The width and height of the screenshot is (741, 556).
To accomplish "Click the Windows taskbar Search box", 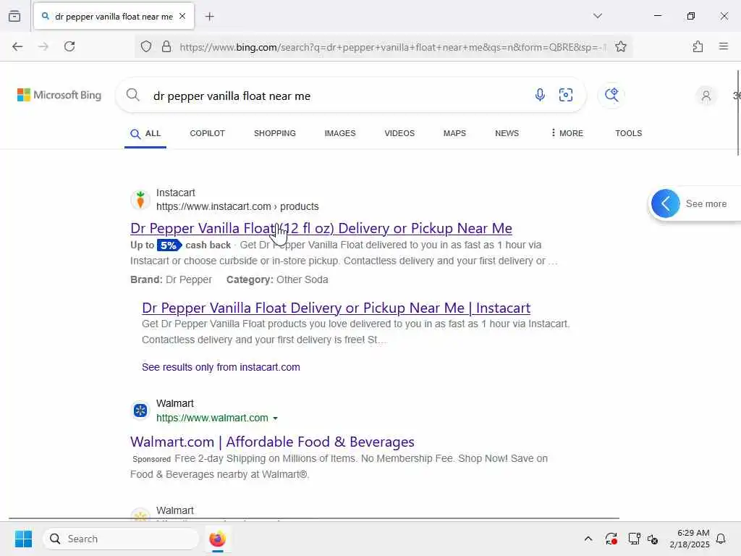I will coord(121,539).
